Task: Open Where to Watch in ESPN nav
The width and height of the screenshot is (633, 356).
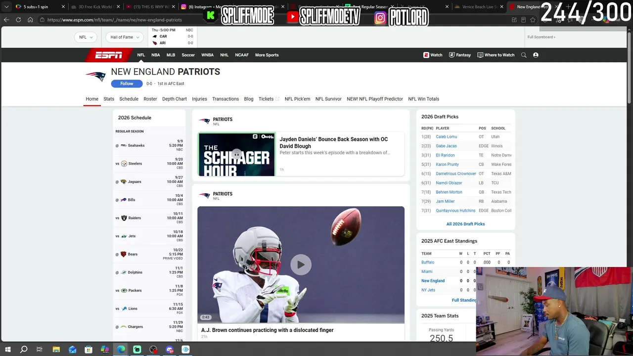Action: point(496,55)
